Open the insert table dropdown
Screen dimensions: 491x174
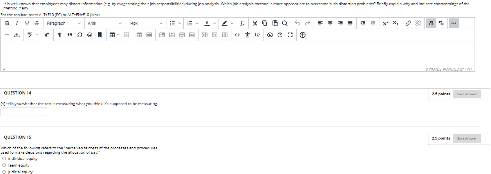pos(115,35)
